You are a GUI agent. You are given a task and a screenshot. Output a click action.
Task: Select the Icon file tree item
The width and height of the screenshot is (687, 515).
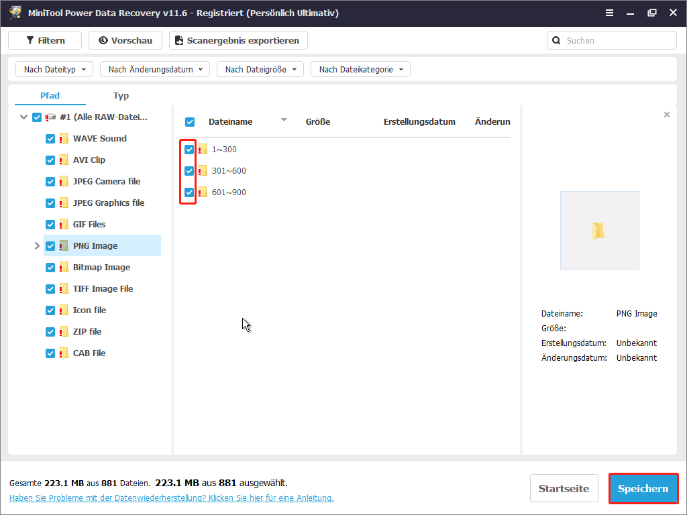coord(89,310)
